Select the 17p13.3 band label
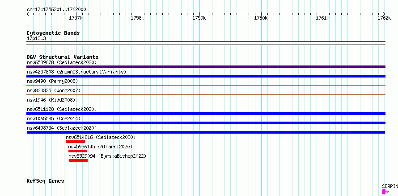Viewport: 398px width, 196px height. click(36, 39)
